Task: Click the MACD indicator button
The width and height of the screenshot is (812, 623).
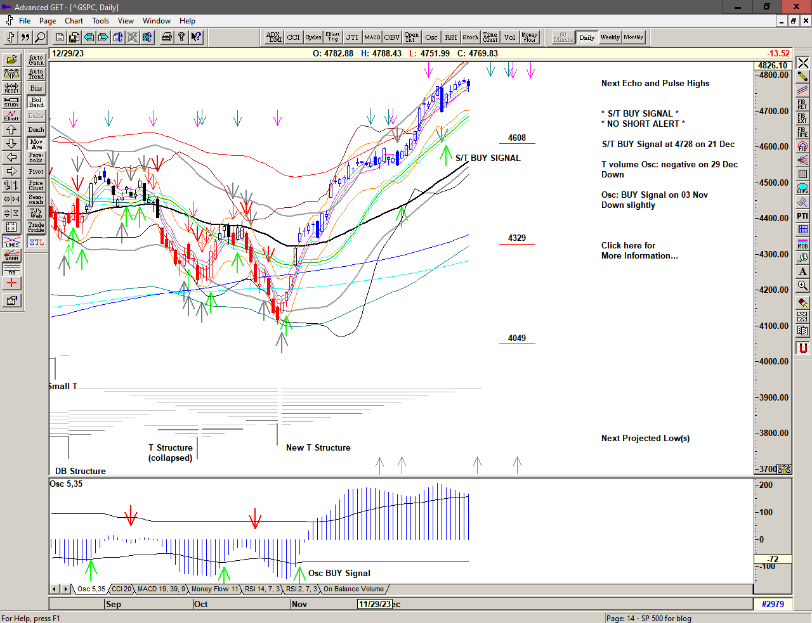Action: [372, 37]
